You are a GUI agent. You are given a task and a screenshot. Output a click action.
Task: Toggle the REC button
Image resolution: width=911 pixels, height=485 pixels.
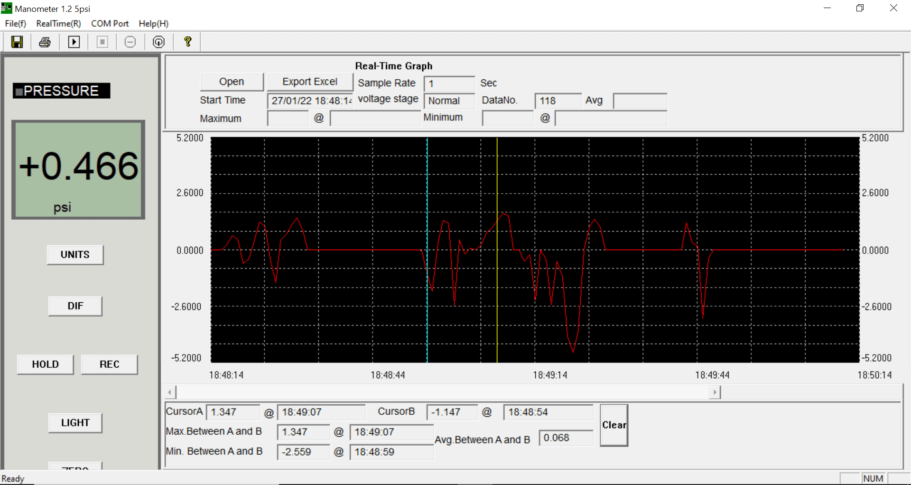coord(110,364)
